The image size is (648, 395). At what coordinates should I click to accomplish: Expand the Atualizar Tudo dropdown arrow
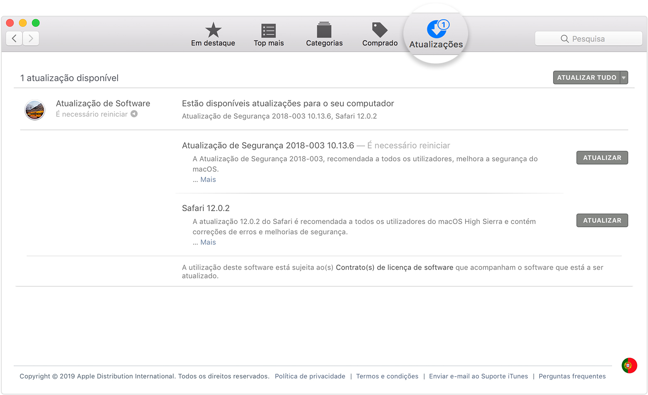(623, 78)
